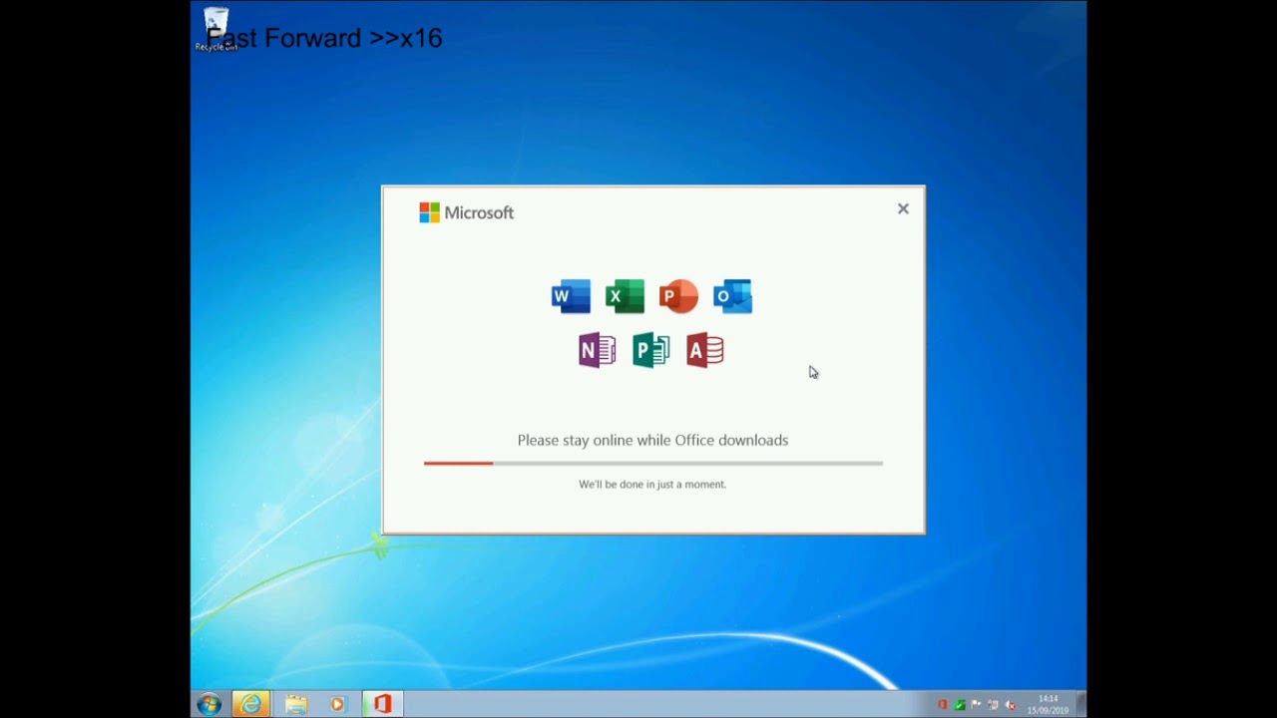Open the Recycle Bin desktop icon
This screenshot has height=718, width=1277.
[x=215, y=28]
